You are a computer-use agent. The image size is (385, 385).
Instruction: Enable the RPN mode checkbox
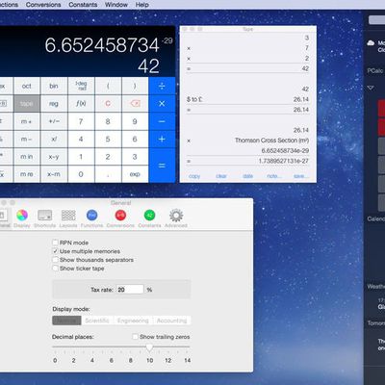click(55, 243)
